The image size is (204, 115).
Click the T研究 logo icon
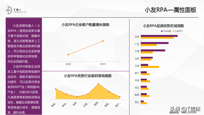pos(9,10)
